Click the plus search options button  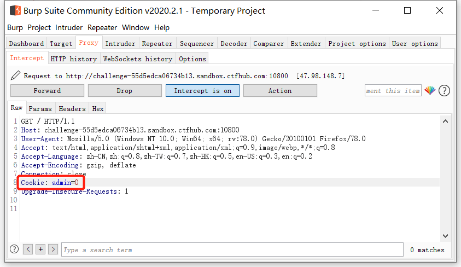(x=40, y=249)
